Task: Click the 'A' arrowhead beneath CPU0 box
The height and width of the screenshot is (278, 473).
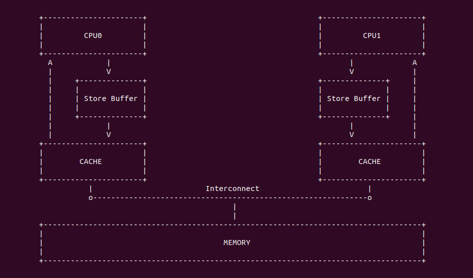Action: [x=50, y=63]
